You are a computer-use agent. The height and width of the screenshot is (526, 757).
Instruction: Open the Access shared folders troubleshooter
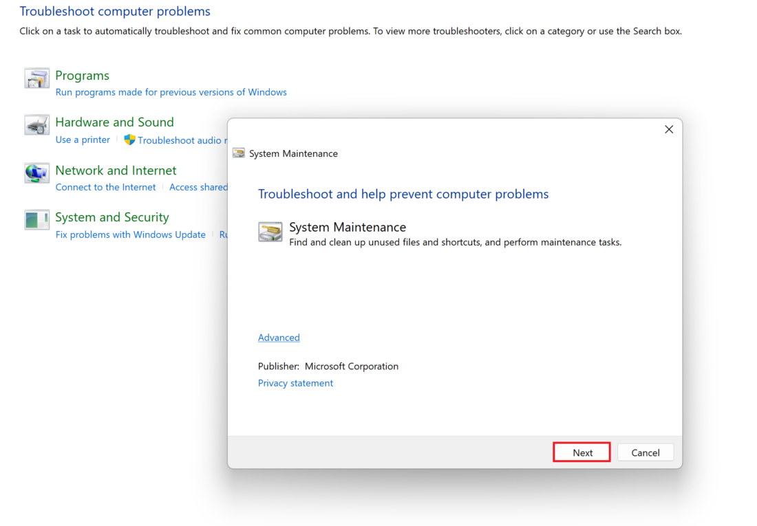[198, 187]
